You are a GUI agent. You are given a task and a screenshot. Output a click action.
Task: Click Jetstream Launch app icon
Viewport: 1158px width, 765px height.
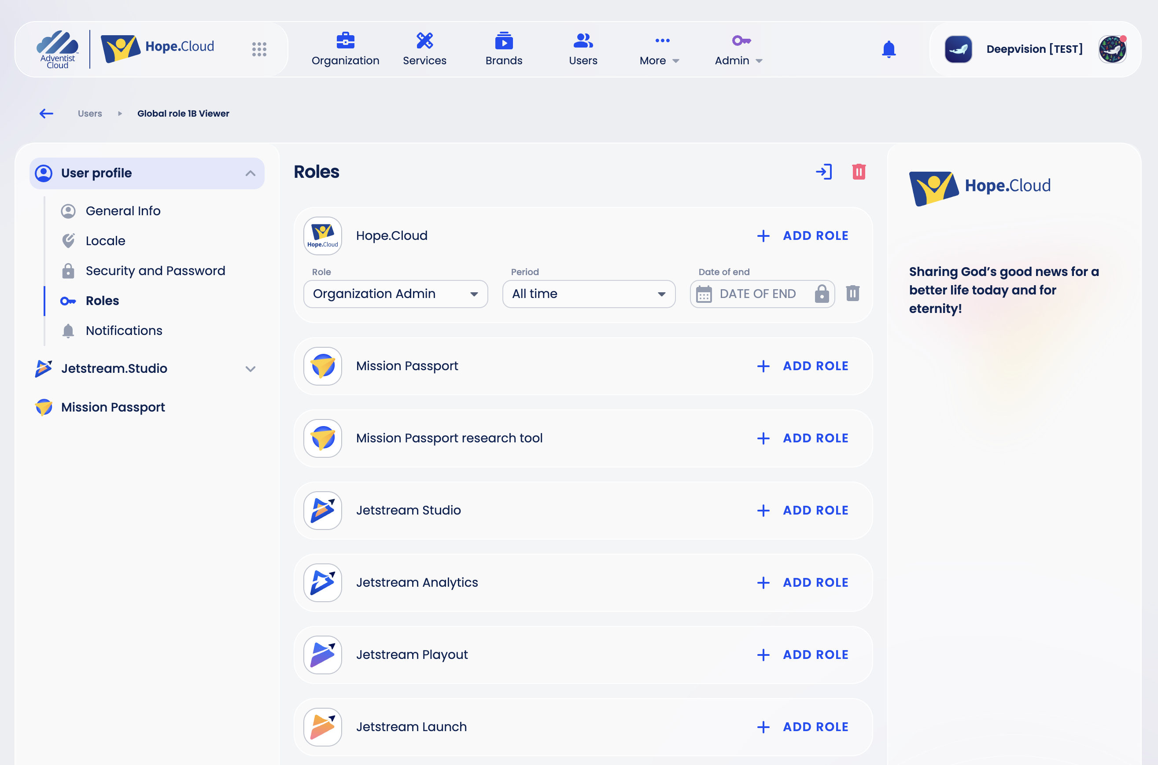point(323,727)
